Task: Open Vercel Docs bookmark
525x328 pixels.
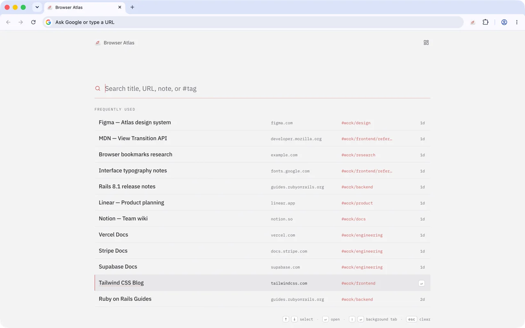Action: click(262, 235)
